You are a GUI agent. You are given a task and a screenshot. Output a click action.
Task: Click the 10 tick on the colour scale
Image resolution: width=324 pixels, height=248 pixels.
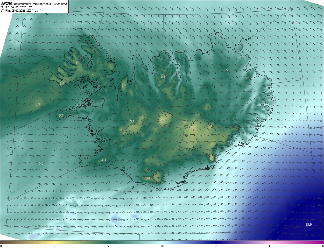pos(162,246)
